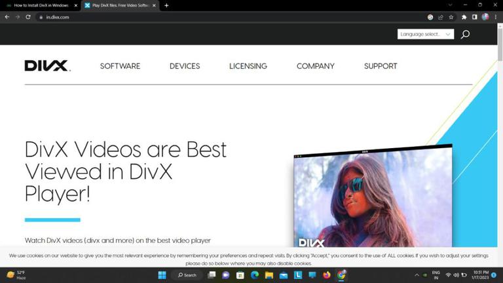Screen dimensions: 503x283
Task: Open the SOFTWARE menu
Action: pyautogui.click(x=120, y=66)
